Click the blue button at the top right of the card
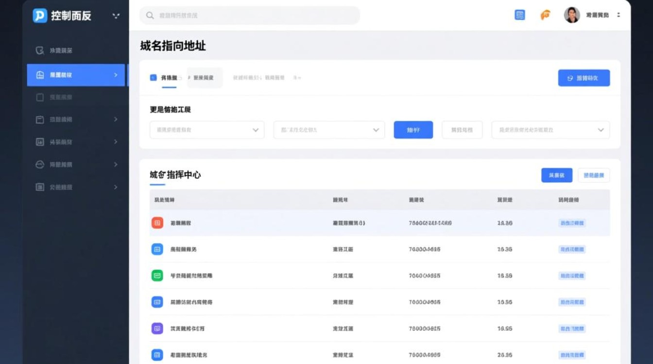This screenshot has height=364, width=653. (x=584, y=78)
